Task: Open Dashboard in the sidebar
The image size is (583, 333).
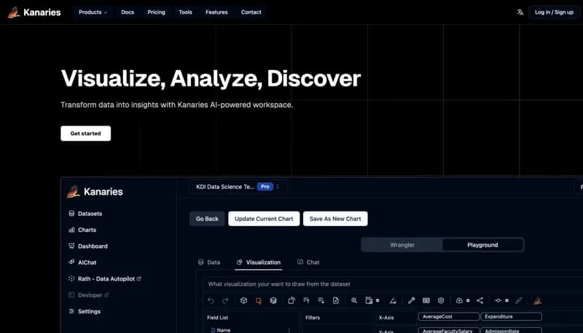Action: (87, 246)
